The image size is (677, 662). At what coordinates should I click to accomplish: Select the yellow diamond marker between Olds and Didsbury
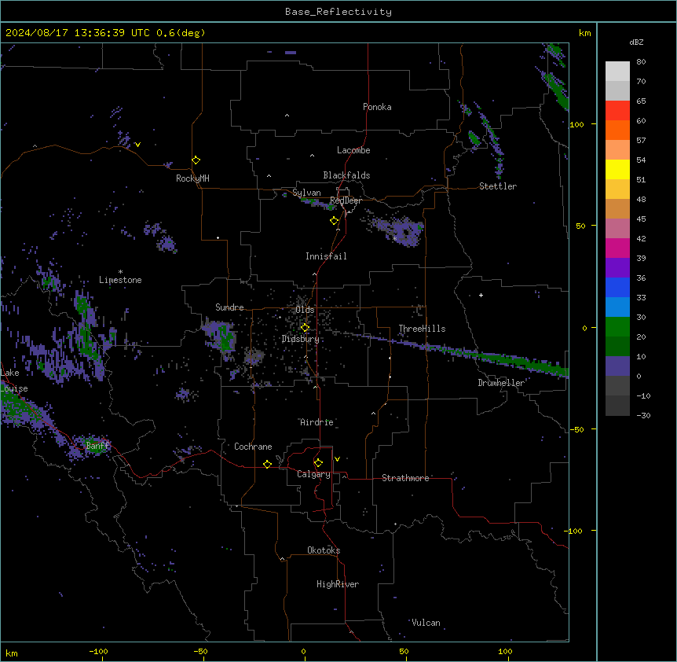pyautogui.click(x=305, y=328)
